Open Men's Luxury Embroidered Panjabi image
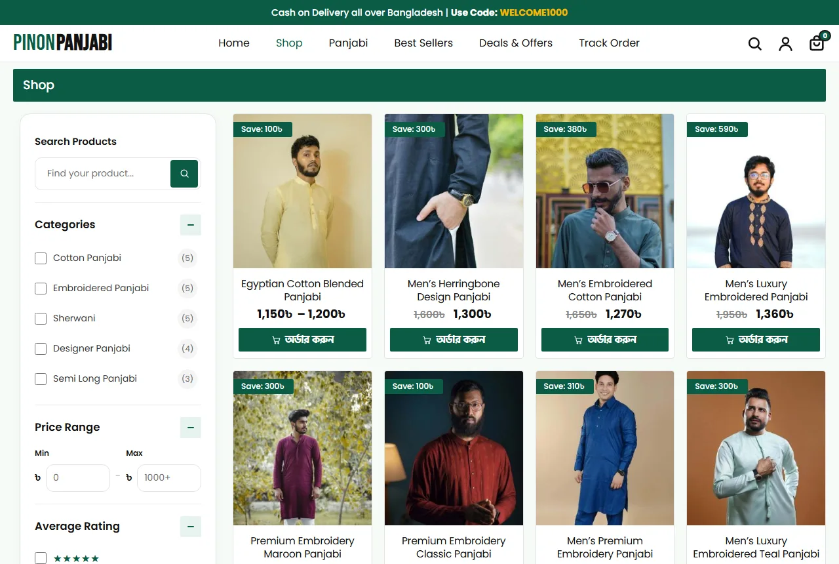 pyautogui.click(x=756, y=191)
